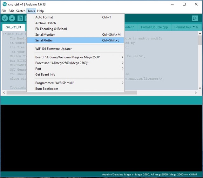Click the Arduino logo in title bar

coord(5,4)
